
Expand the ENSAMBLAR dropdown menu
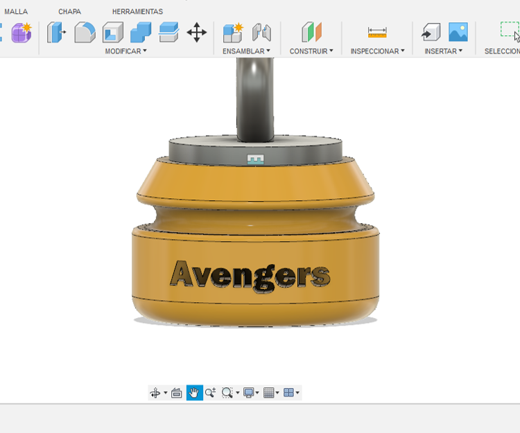tap(246, 51)
